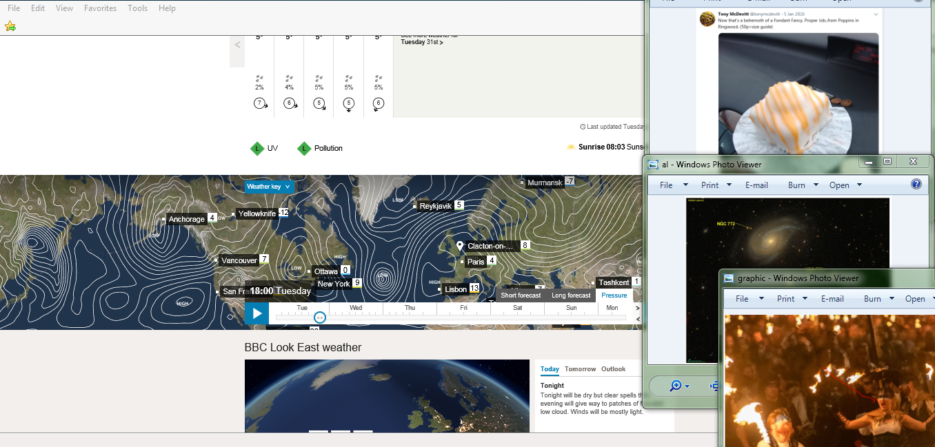Open the Open menu in 'graphic' Photo Viewer

coord(915,299)
